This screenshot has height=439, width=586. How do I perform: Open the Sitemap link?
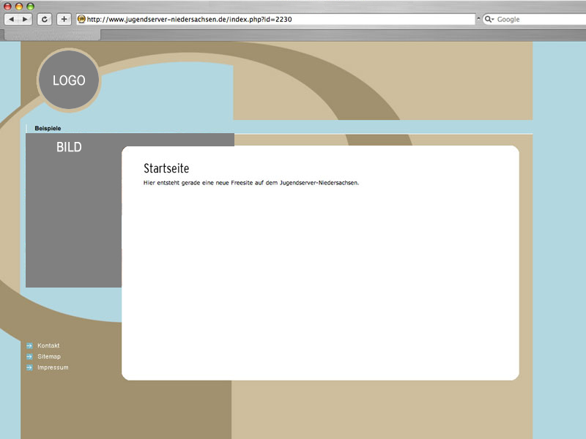49,356
